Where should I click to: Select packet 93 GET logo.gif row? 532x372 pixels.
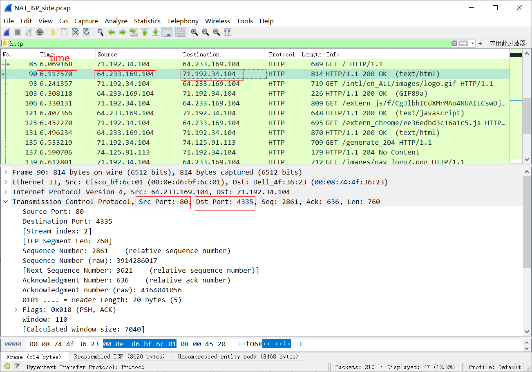[x=255, y=84]
